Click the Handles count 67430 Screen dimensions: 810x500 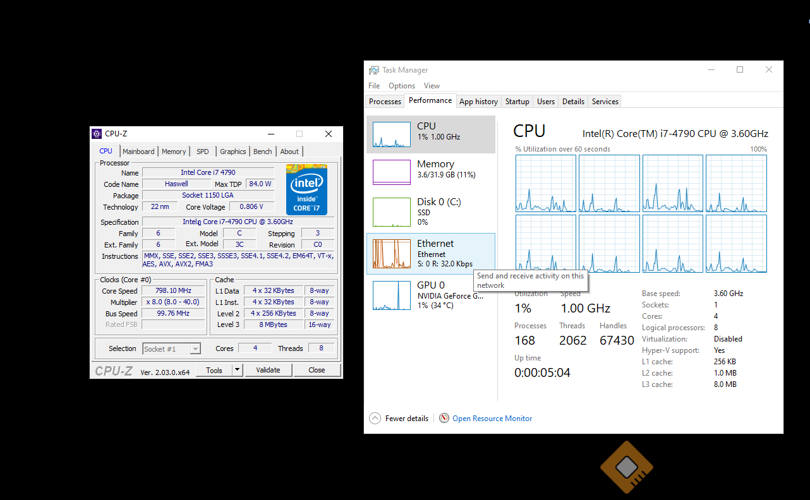(616, 340)
